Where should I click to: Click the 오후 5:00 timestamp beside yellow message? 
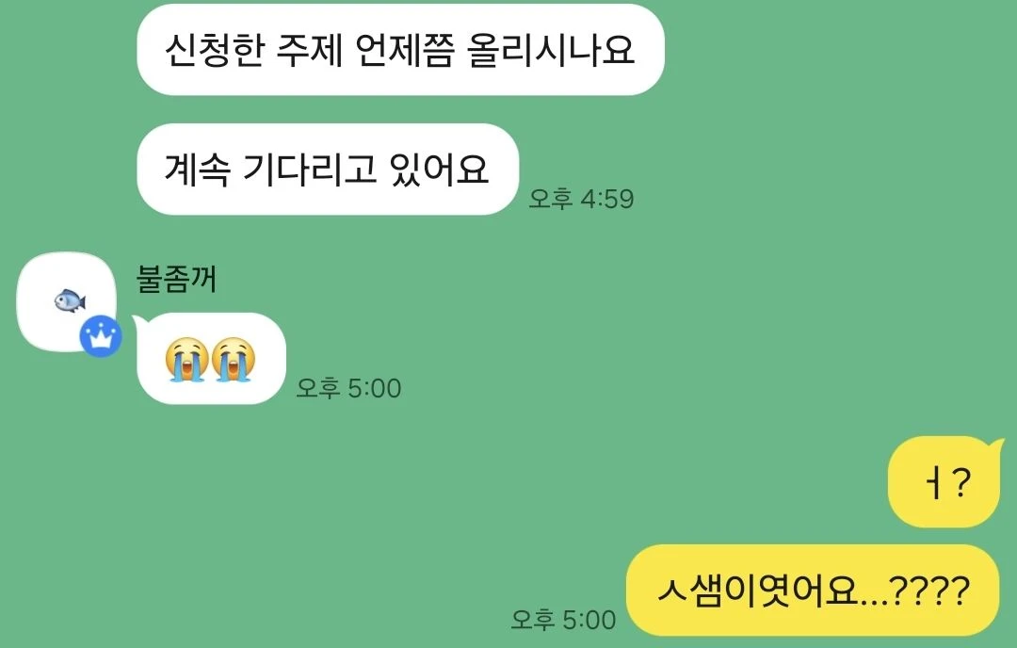tap(564, 620)
